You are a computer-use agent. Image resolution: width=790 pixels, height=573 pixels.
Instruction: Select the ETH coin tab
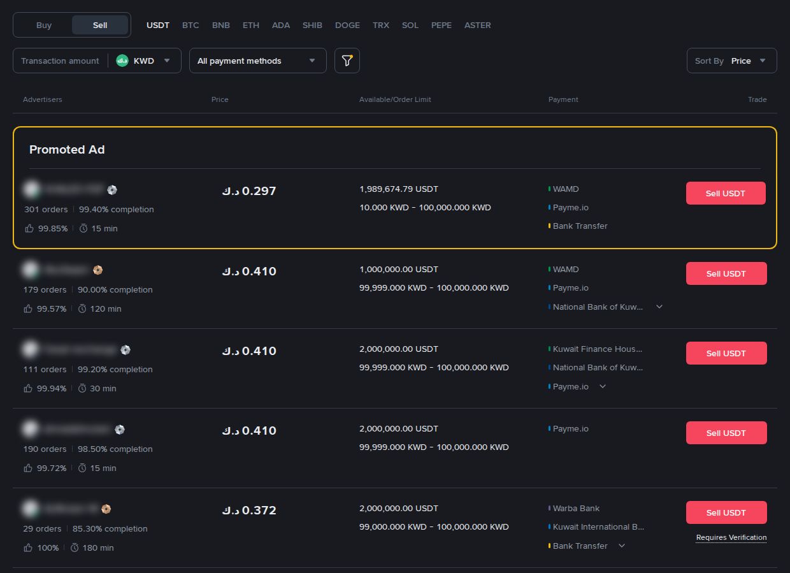pyautogui.click(x=251, y=25)
